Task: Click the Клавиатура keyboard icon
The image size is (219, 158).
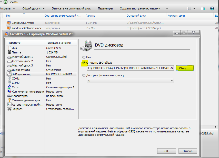Action: [9, 96]
